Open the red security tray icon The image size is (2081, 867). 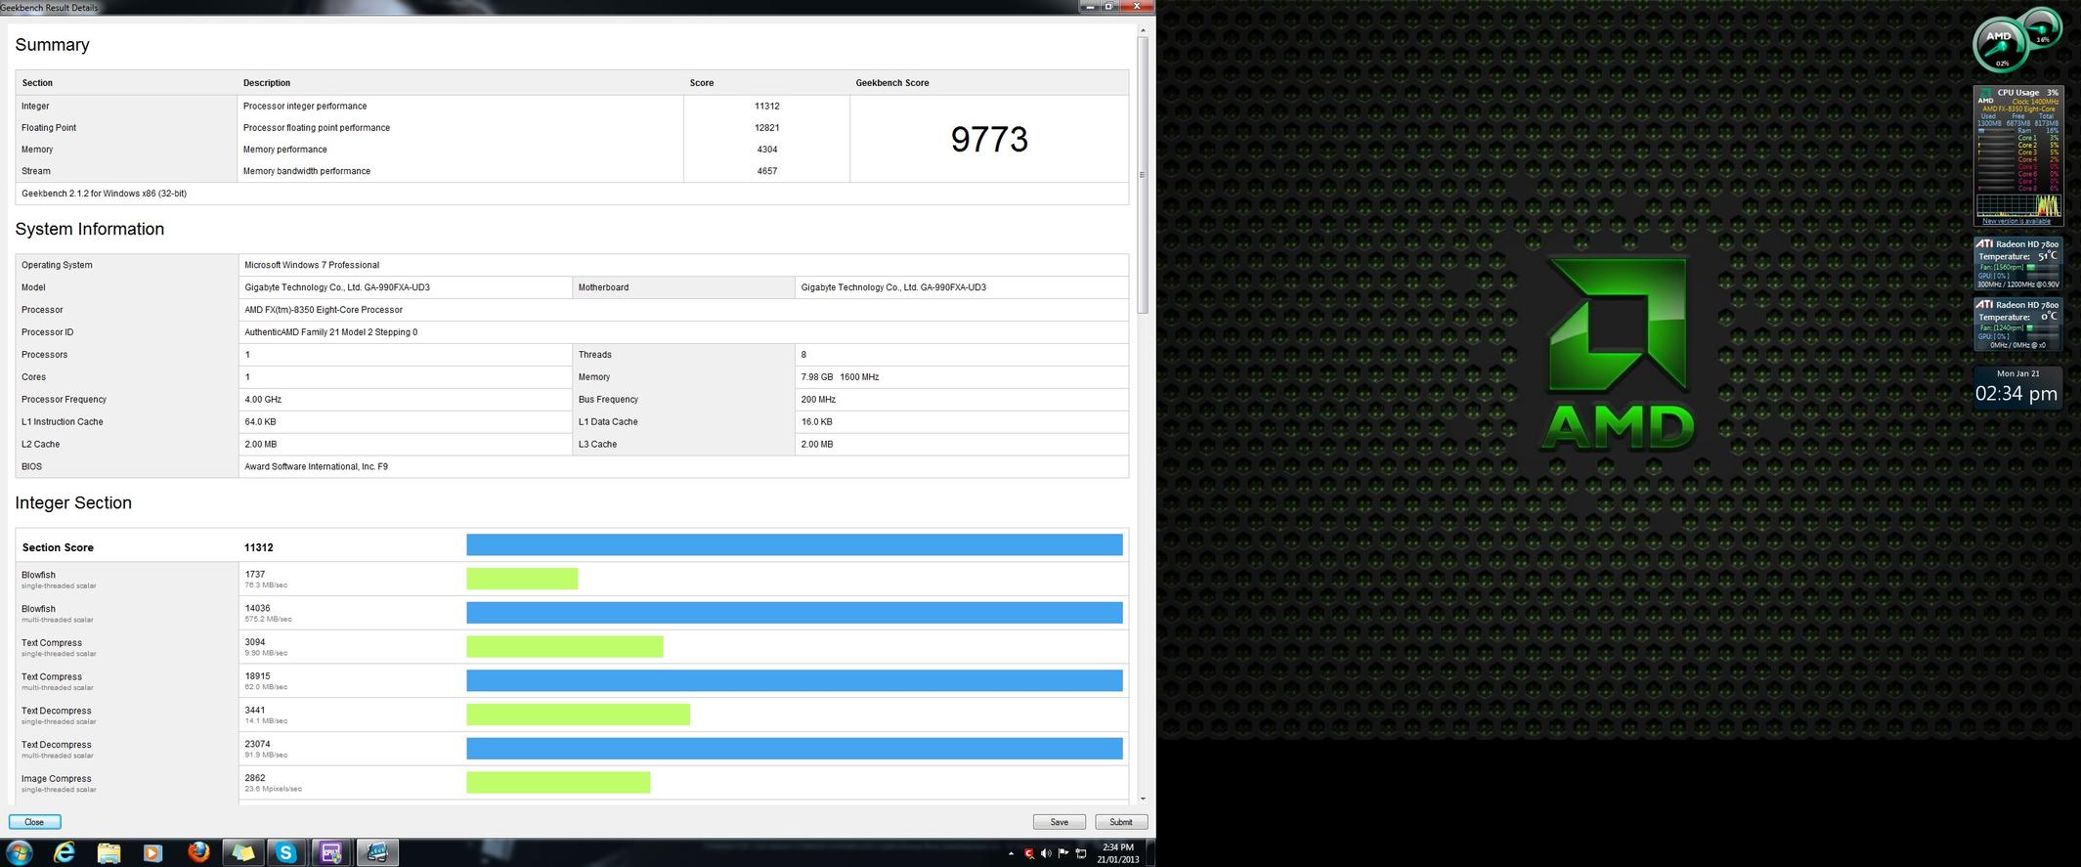tap(1028, 853)
